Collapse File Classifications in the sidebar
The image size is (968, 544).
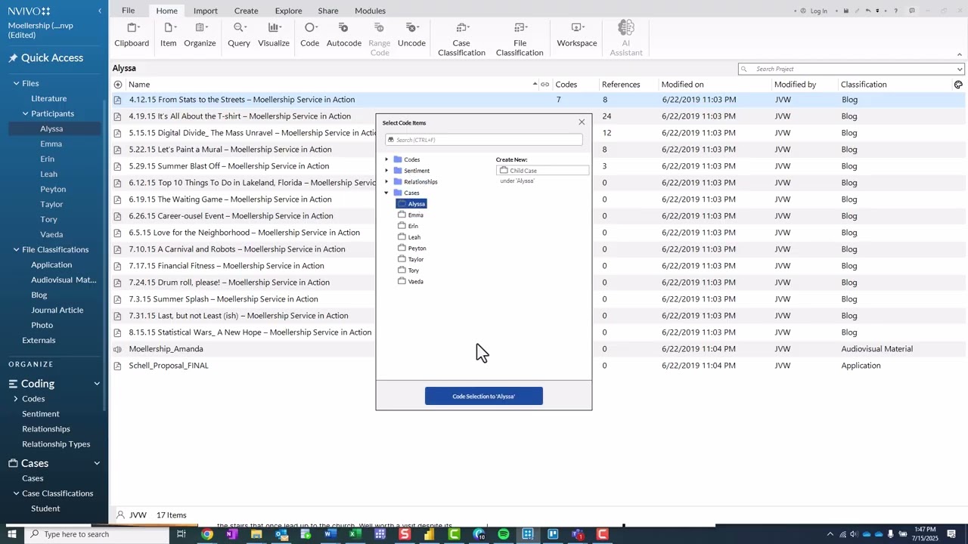pos(16,249)
